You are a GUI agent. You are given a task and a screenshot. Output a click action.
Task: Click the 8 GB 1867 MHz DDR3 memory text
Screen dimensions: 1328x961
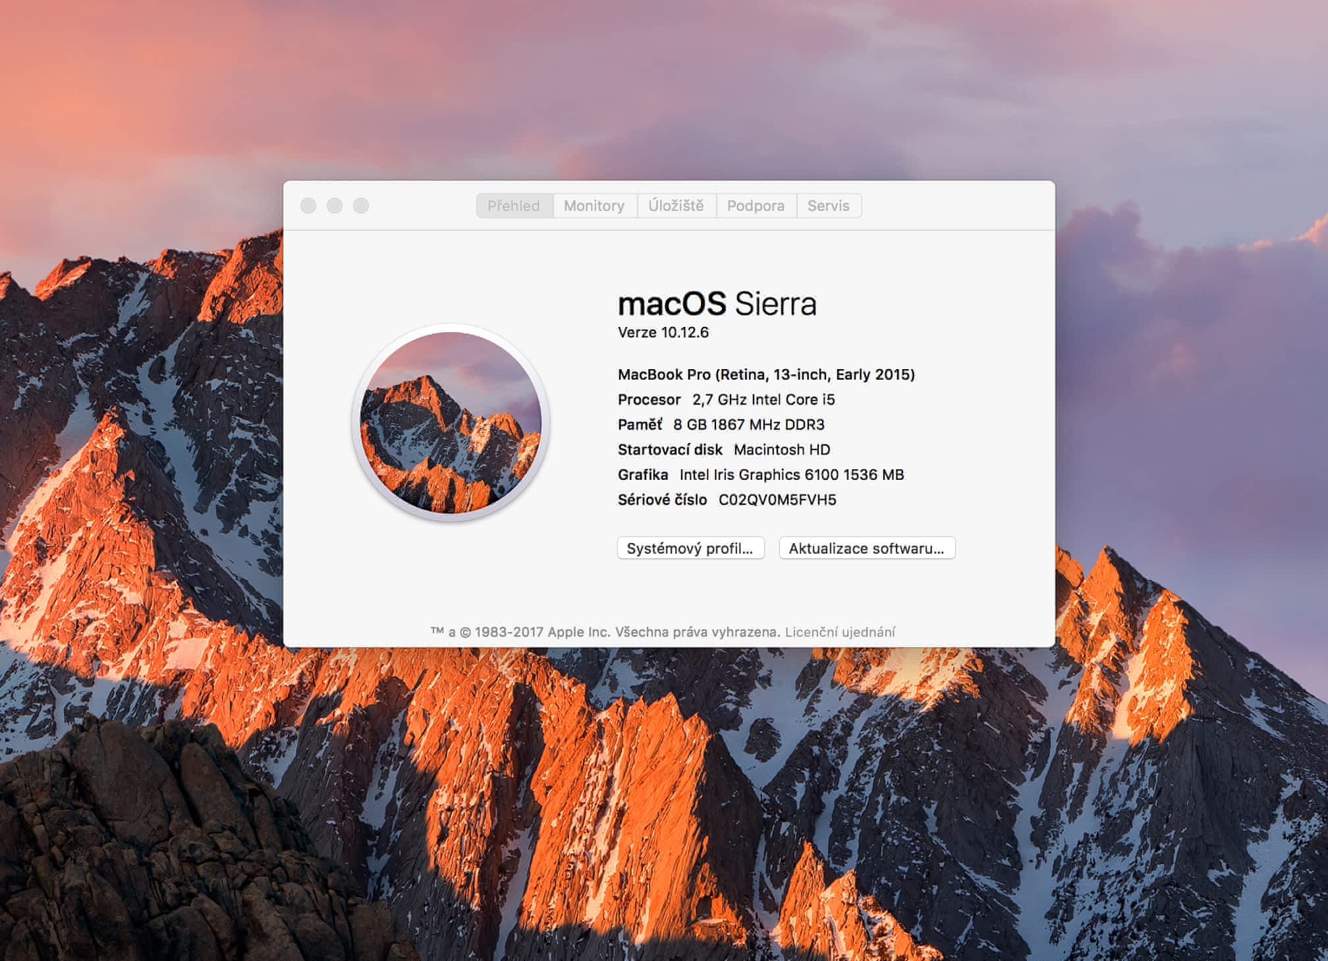click(x=749, y=425)
